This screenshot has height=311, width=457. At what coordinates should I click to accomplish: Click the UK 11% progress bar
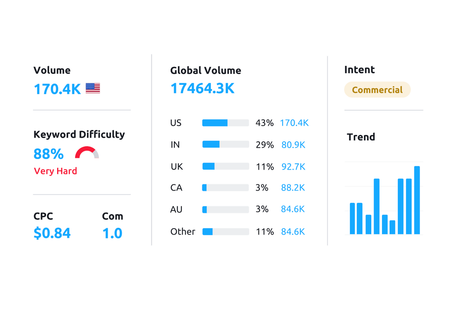[x=225, y=166]
